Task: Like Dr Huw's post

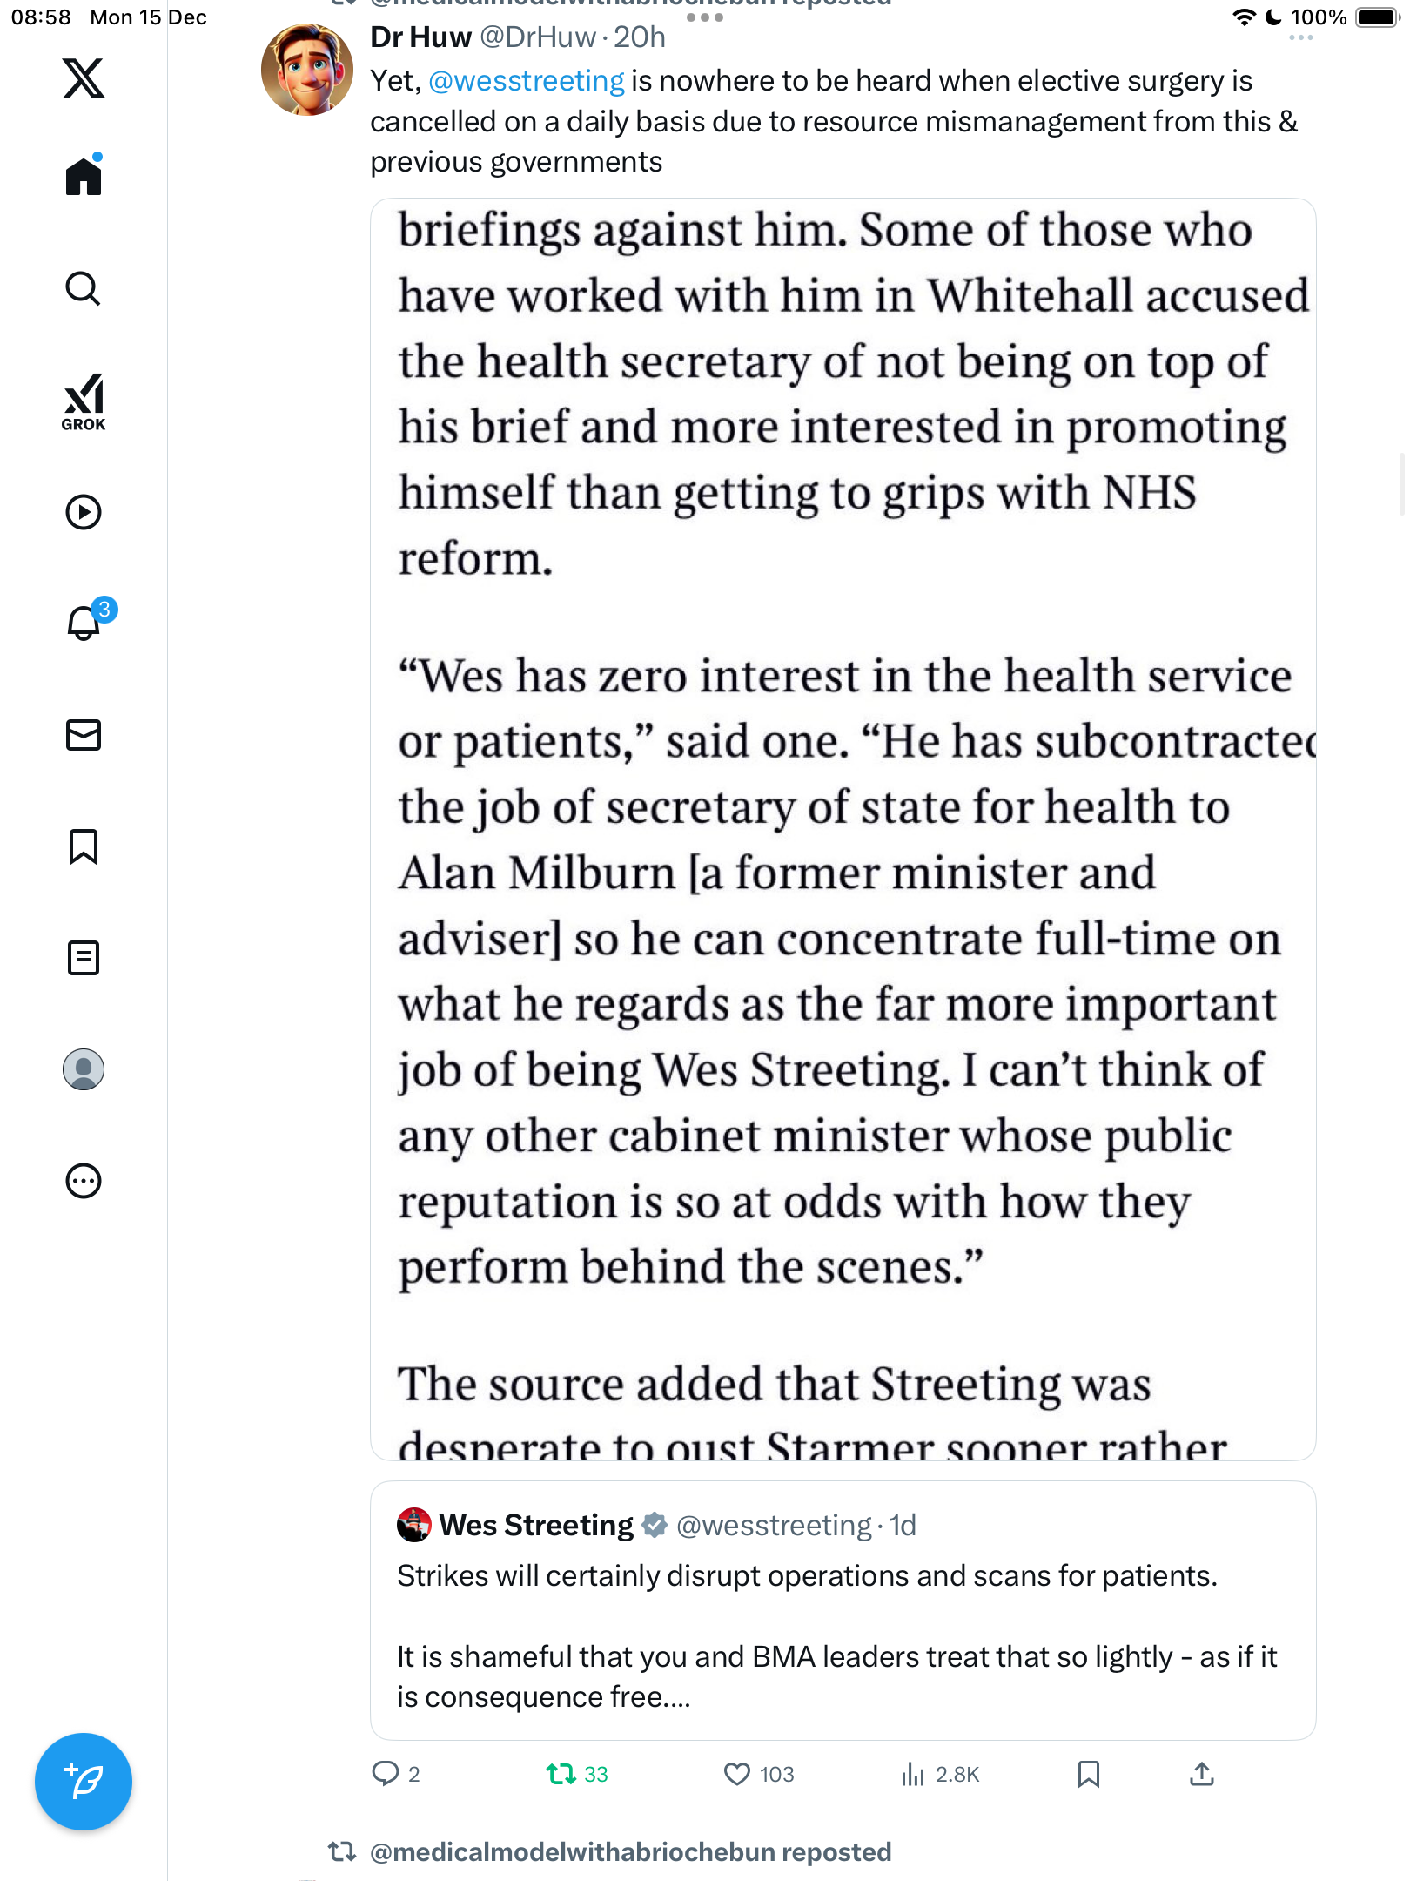Action: pos(737,1774)
